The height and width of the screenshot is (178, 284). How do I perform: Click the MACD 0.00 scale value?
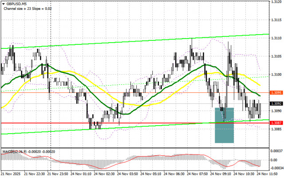pyautogui.click(x=273, y=160)
